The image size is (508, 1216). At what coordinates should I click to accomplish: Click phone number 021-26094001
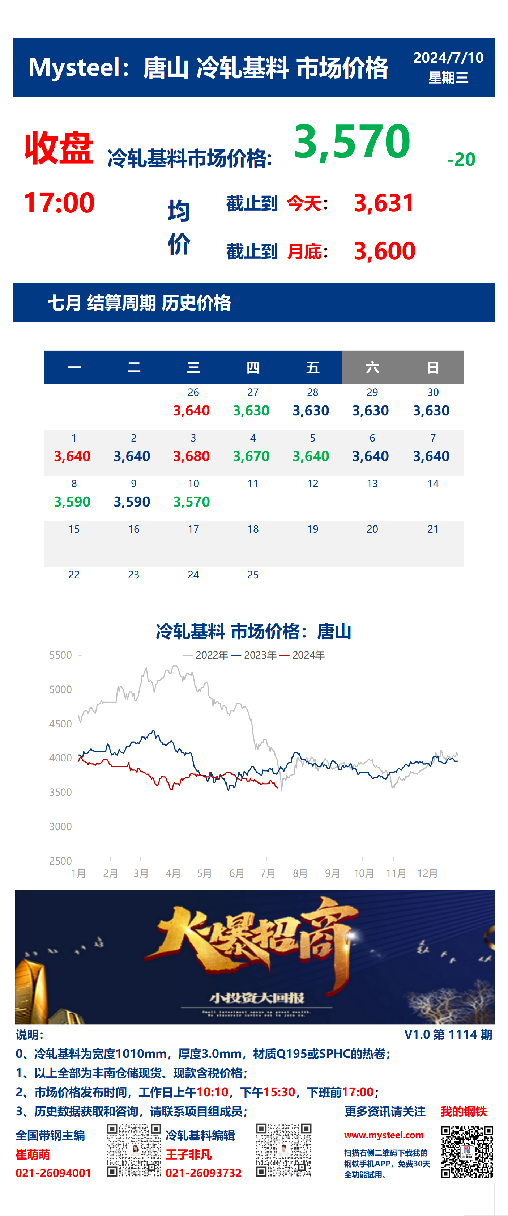click(53, 1173)
